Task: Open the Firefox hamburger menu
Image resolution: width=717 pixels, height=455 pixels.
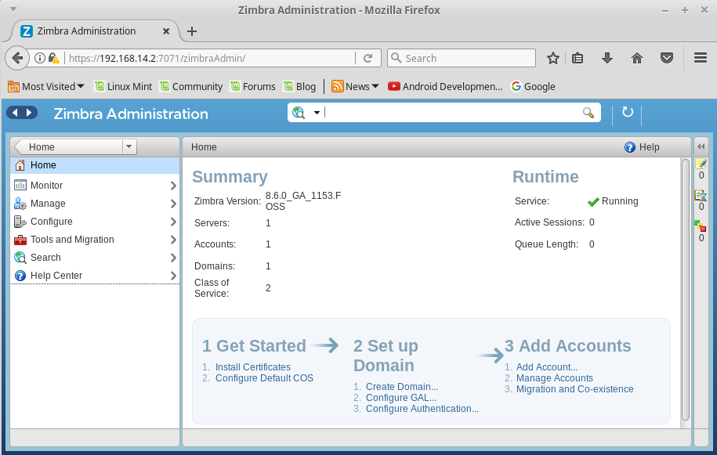Action: tap(701, 58)
